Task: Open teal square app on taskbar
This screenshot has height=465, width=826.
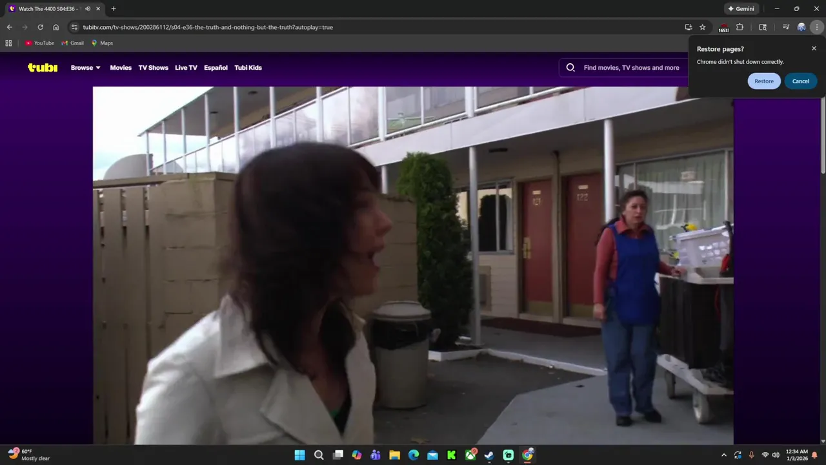Action: 509,455
